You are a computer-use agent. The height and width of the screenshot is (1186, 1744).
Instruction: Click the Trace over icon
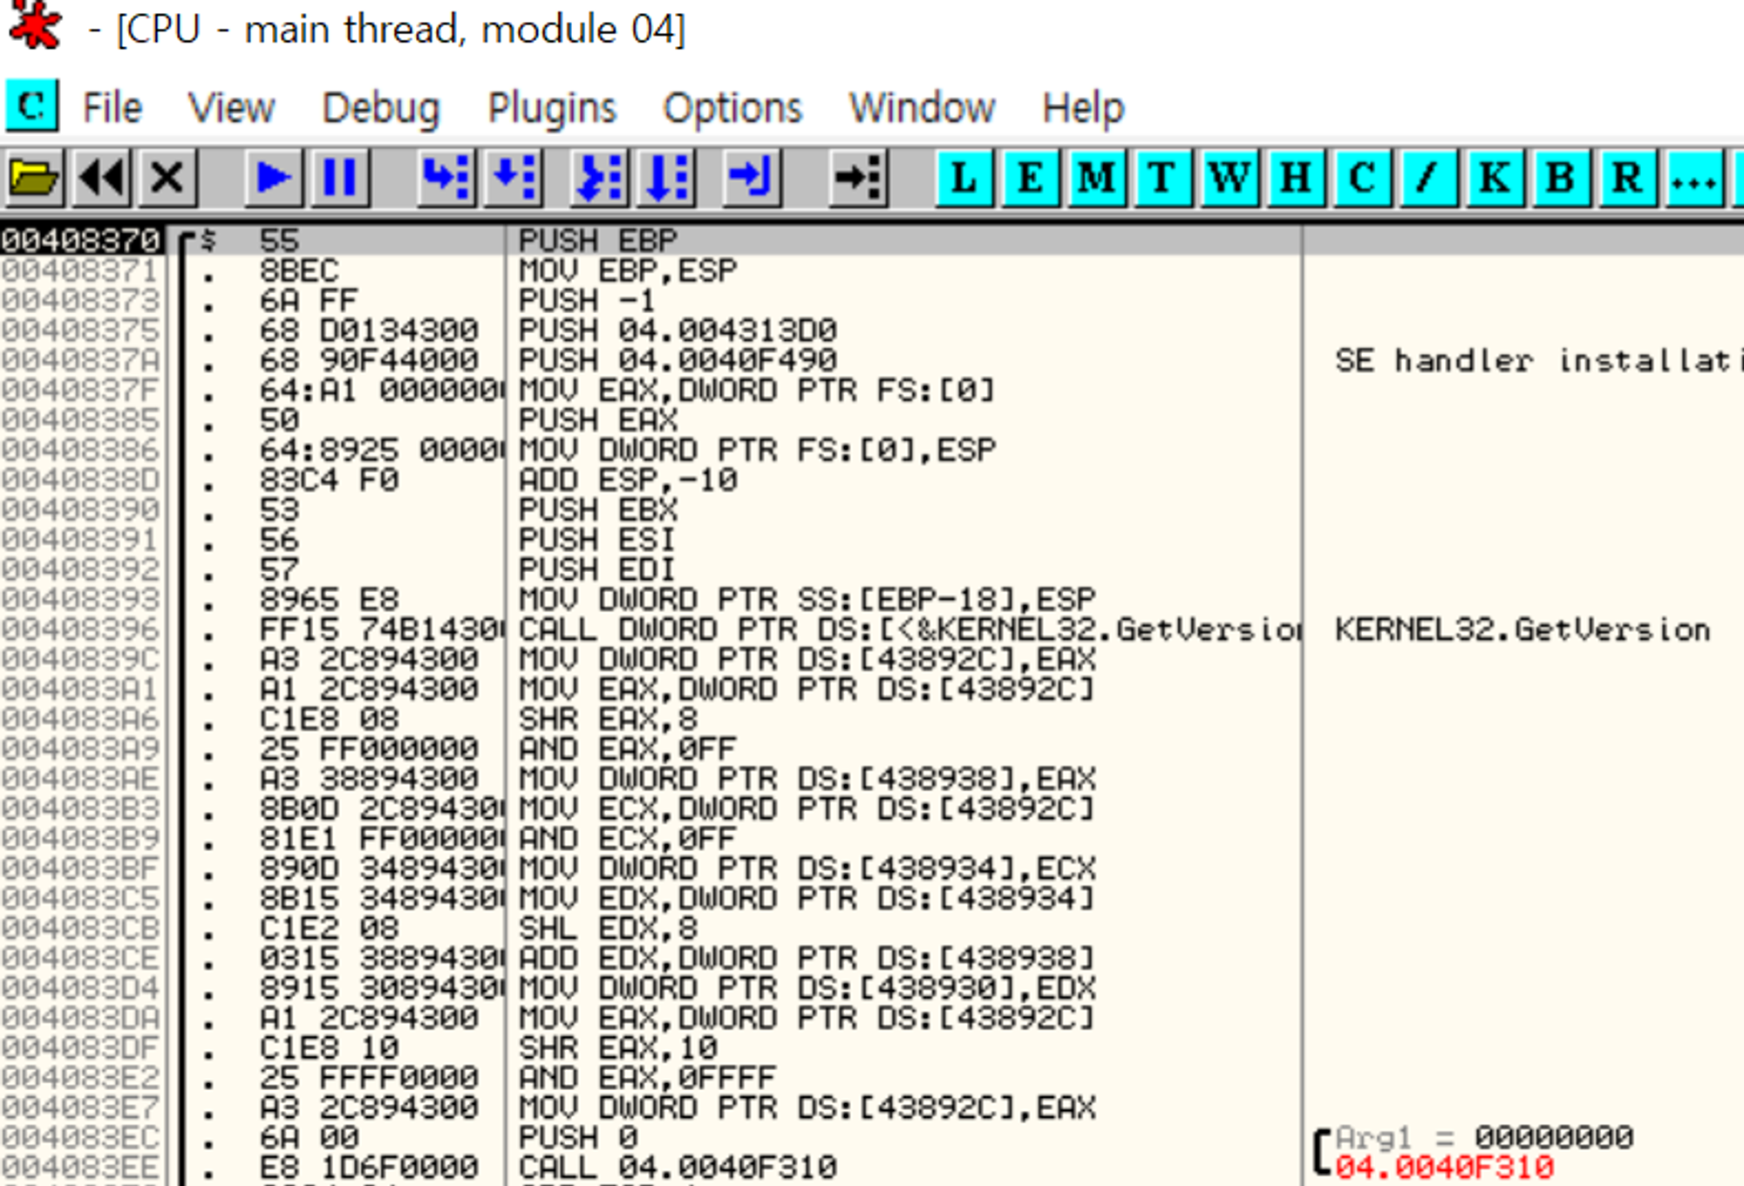click(666, 179)
